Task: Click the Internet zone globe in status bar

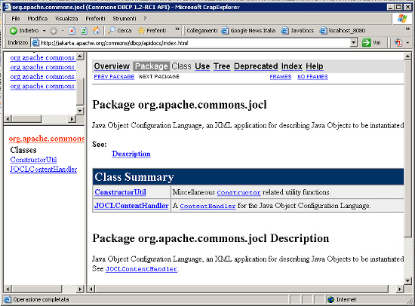Action: point(330,300)
